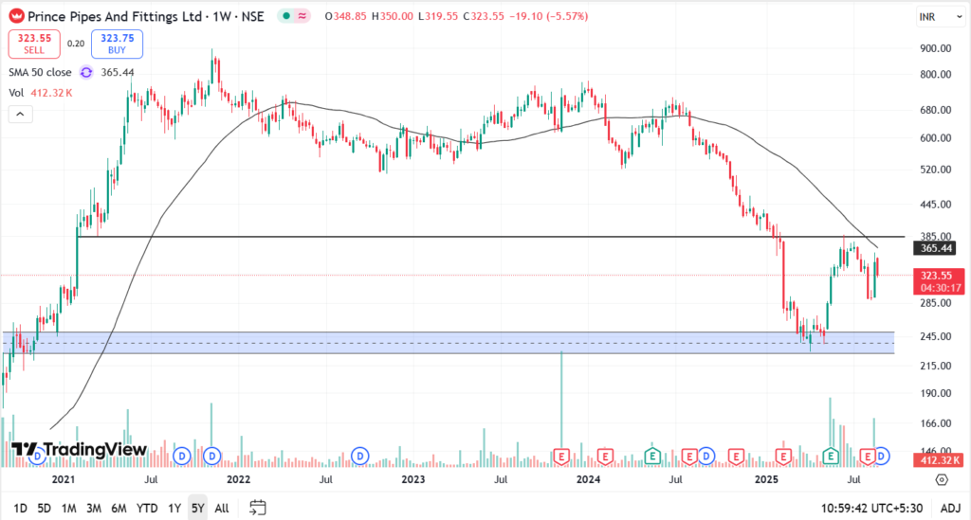Click the red earnings marker just after 2024
This screenshot has height=520, width=971.
605,457
